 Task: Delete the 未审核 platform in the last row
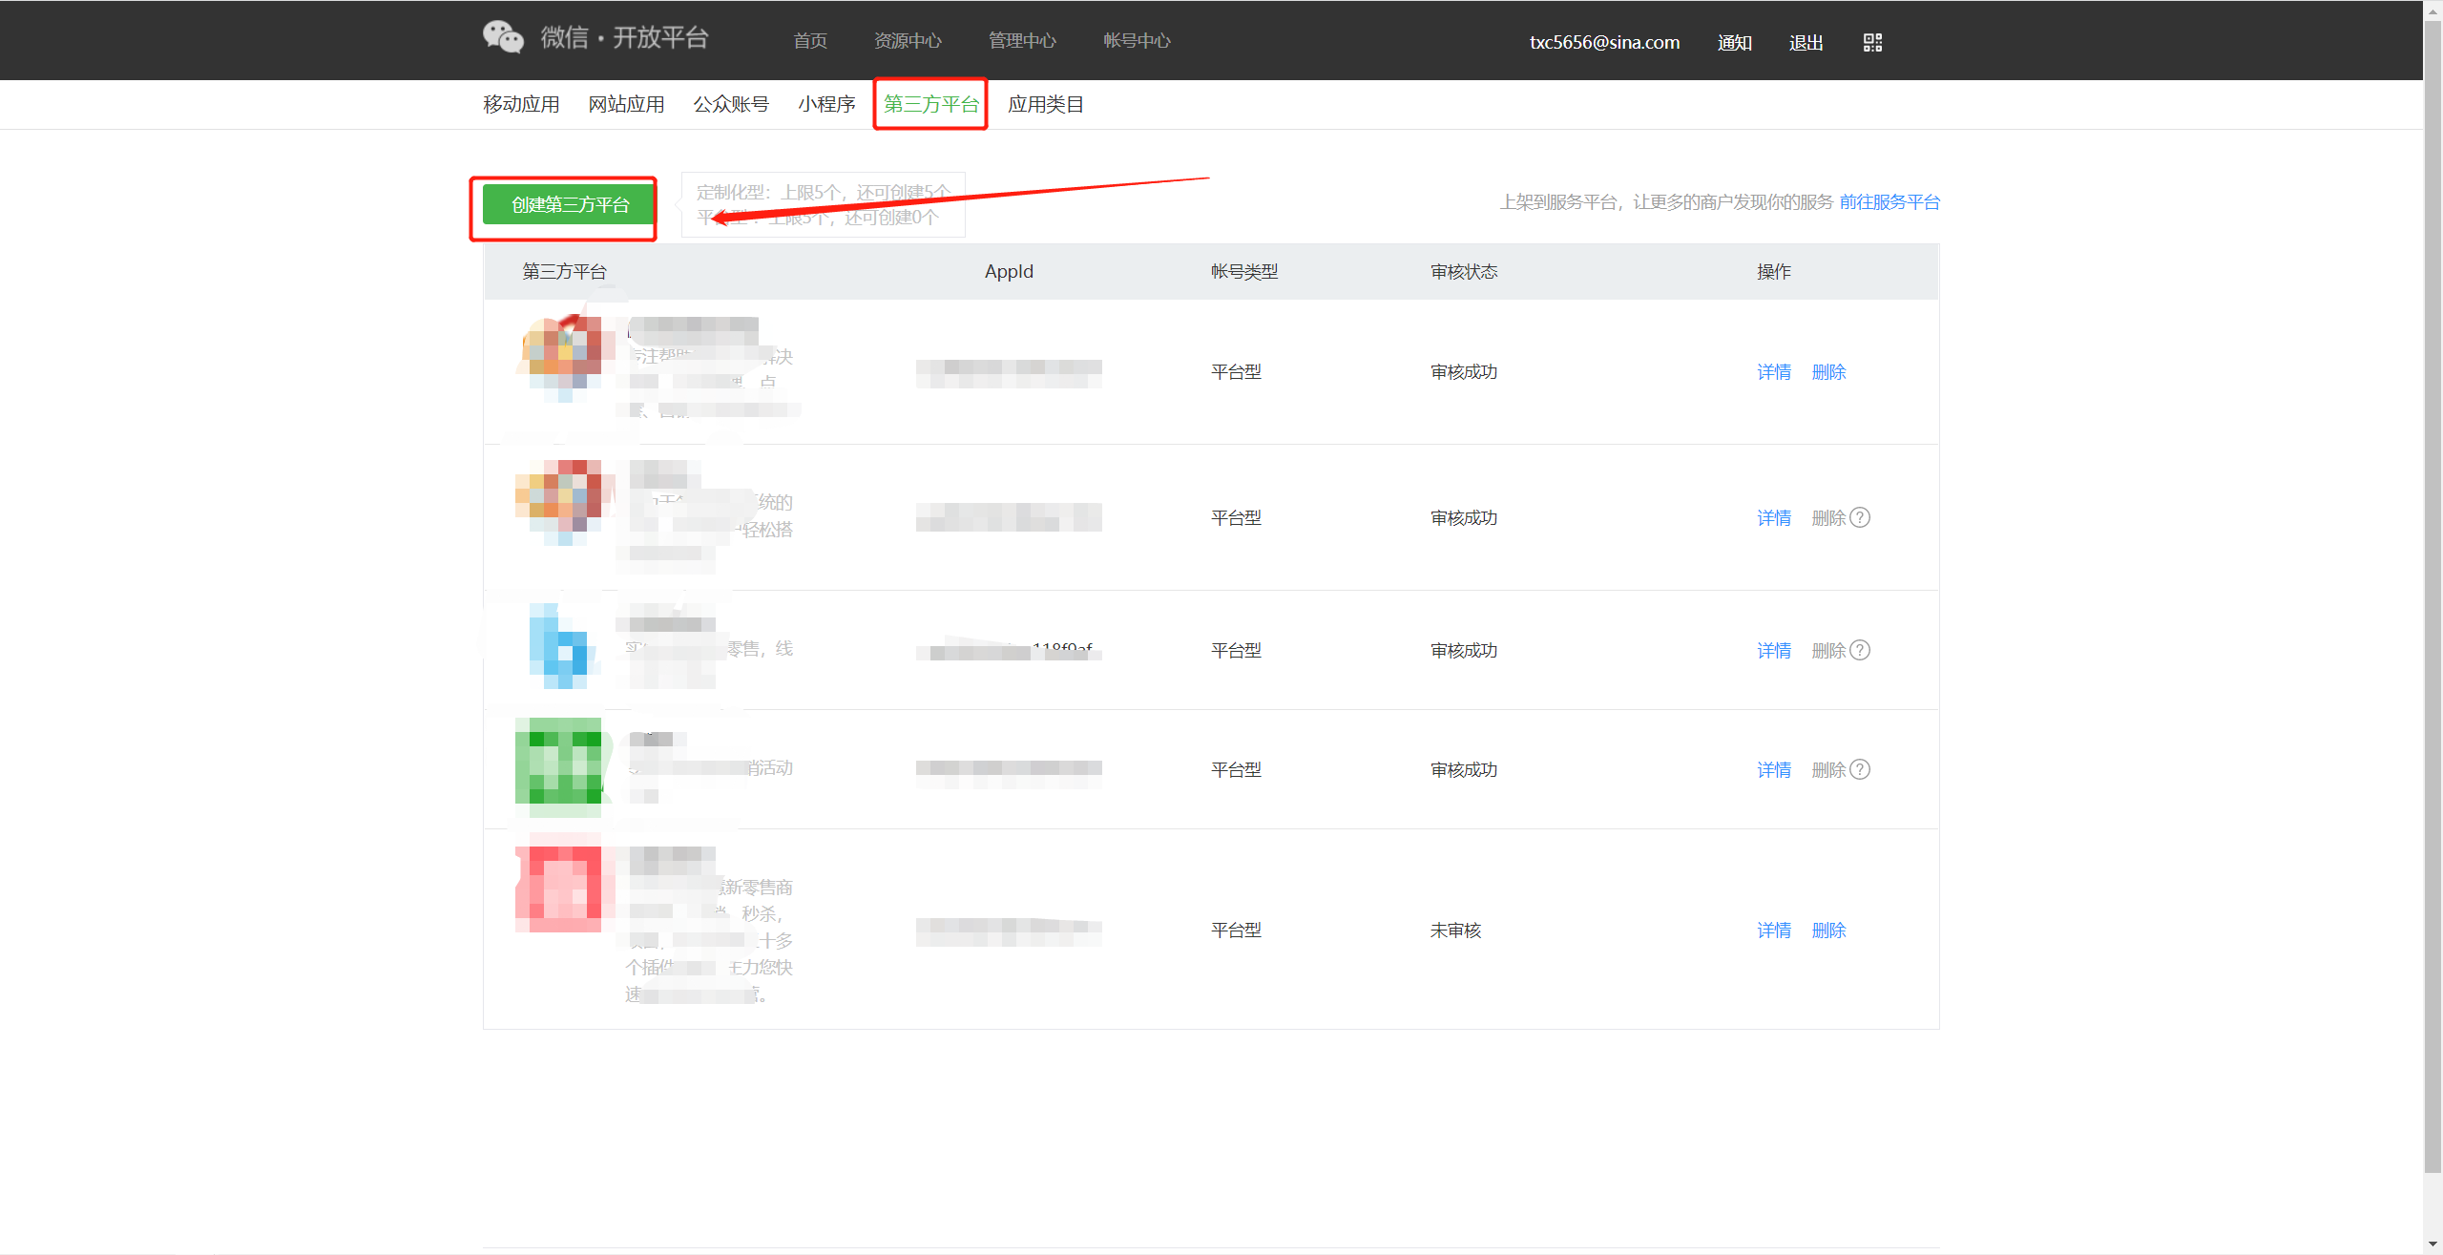click(1828, 931)
